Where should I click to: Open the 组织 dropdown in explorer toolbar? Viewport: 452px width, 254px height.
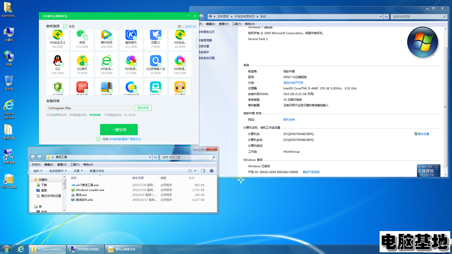[x=38, y=171]
